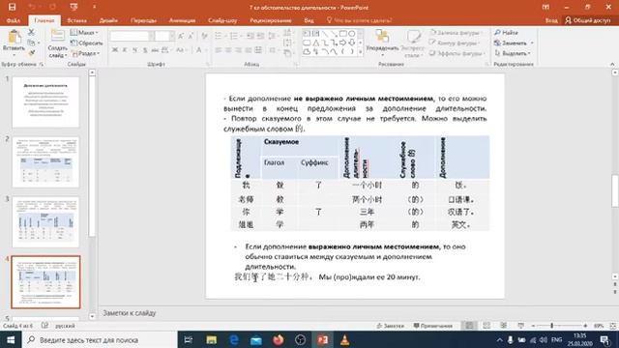The image size is (619, 348).
Task: Switch to the Рецензирование tab
Action: 271,20
